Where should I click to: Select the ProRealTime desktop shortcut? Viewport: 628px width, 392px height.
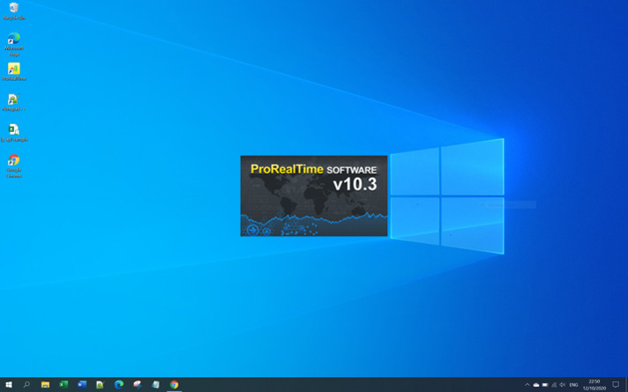14,72
